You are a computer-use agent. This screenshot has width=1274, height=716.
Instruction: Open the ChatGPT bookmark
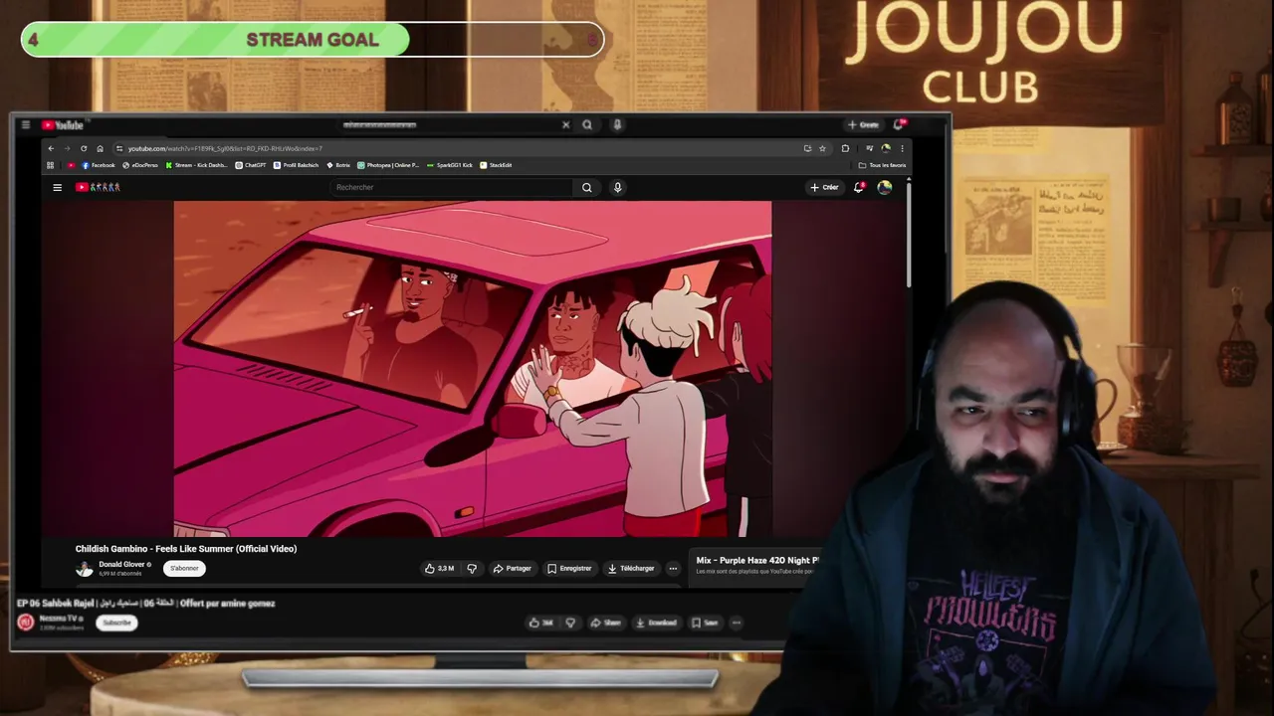click(251, 165)
